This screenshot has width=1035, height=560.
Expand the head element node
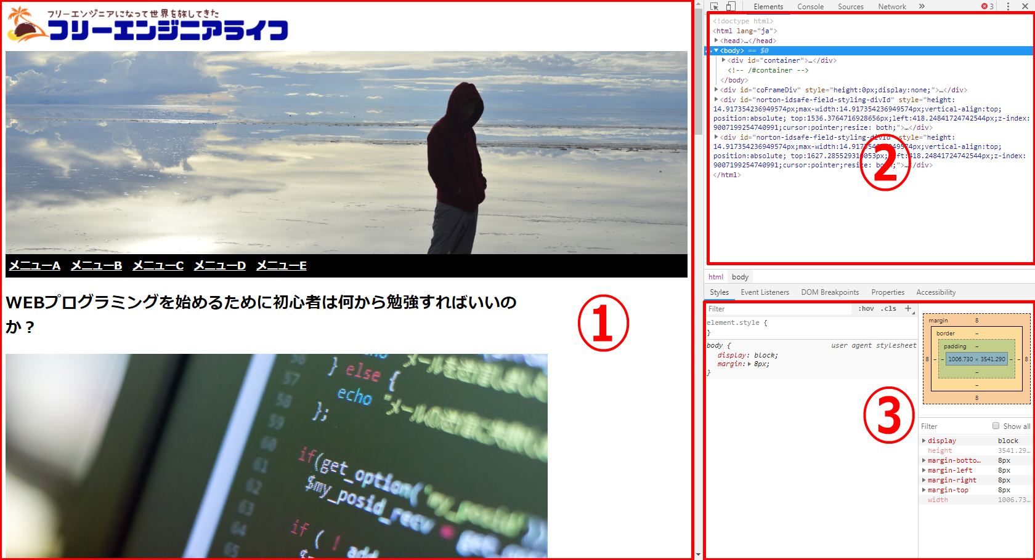tap(716, 41)
